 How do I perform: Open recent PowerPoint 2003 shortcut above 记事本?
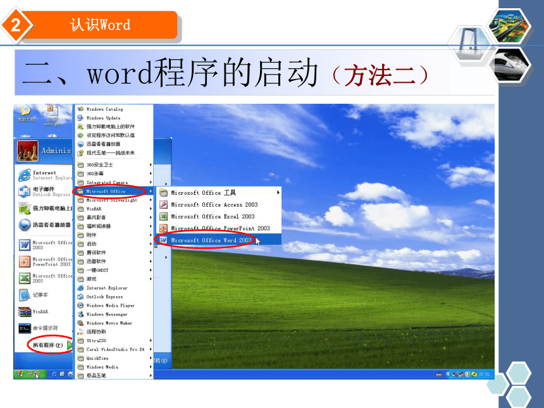pyautogui.click(x=45, y=262)
